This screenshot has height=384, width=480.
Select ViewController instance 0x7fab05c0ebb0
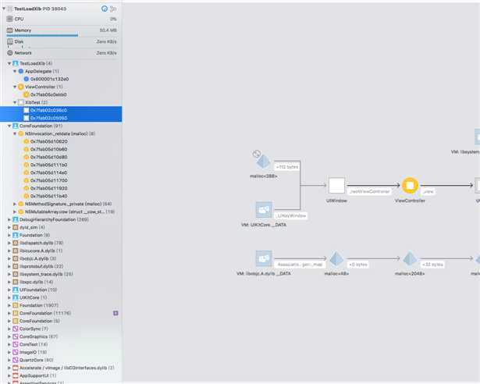click(x=61, y=94)
